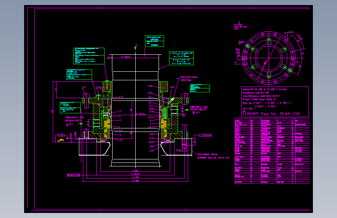Screen dimensions: 337x218
Task: Click the title text 'CLARIANT Dwg-No. 36.64-295'
Action: tap(271, 114)
